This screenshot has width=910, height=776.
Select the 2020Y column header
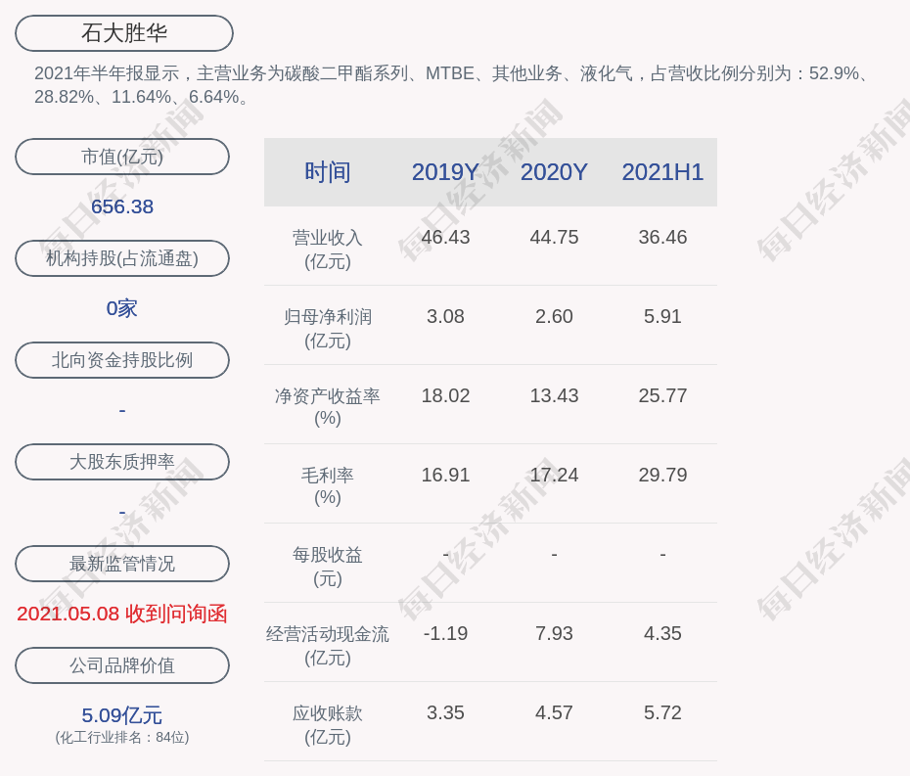click(x=554, y=172)
